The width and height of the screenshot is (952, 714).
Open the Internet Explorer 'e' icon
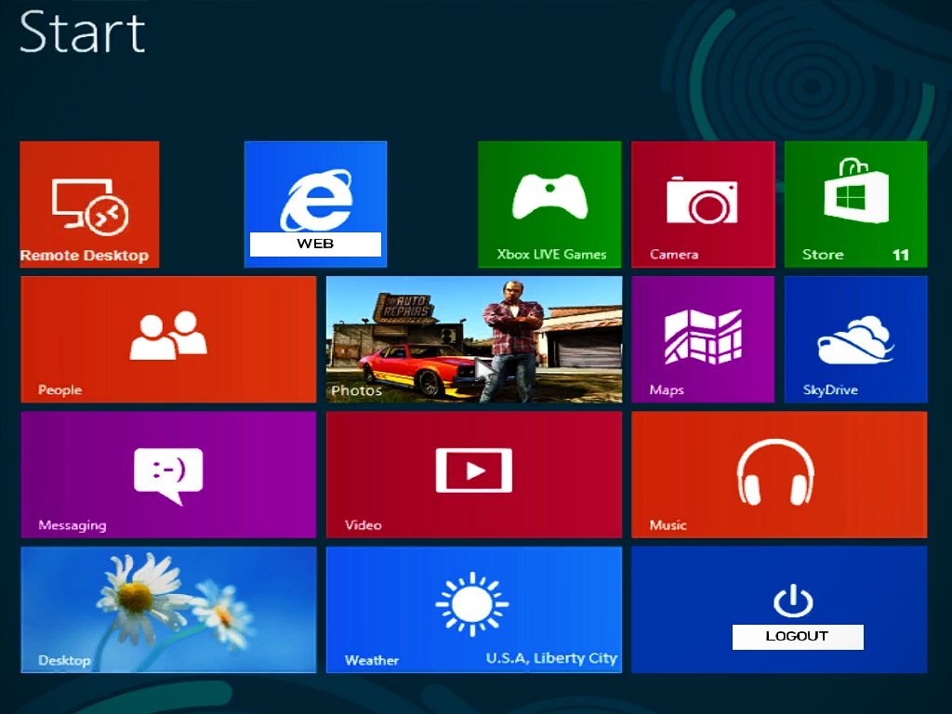click(316, 199)
